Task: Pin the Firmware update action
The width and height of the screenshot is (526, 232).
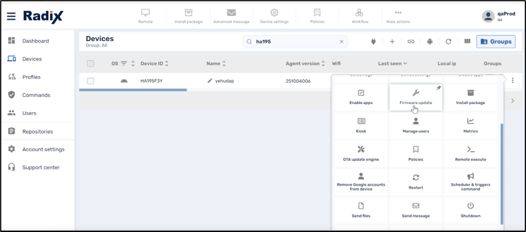Action: pos(438,88)
